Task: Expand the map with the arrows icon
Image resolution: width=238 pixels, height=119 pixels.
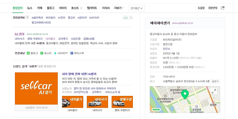Action: [214, 91]
